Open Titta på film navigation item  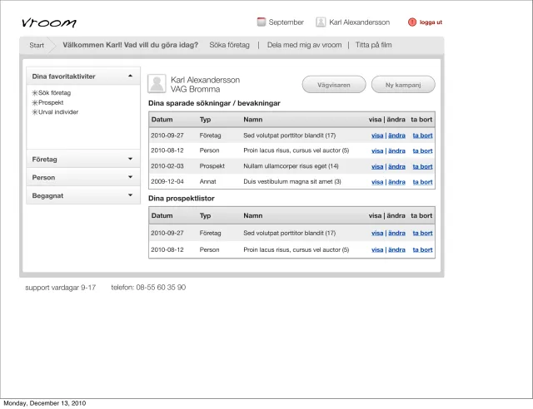click(x=374, y=45)
